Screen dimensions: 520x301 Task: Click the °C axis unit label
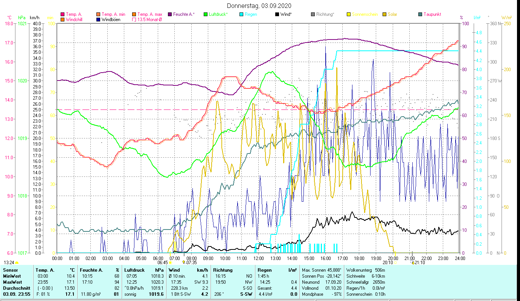click(x=9, y=18)
